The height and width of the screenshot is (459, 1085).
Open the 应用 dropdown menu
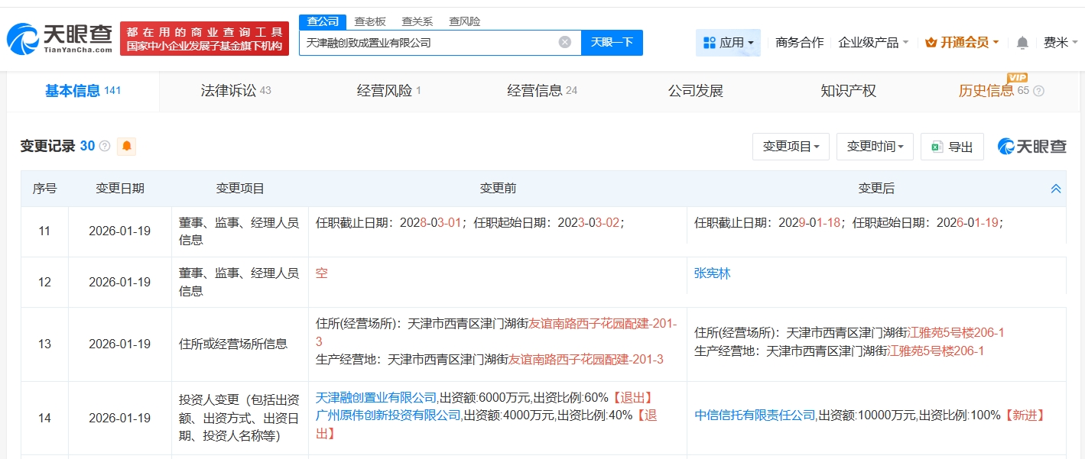728,43
